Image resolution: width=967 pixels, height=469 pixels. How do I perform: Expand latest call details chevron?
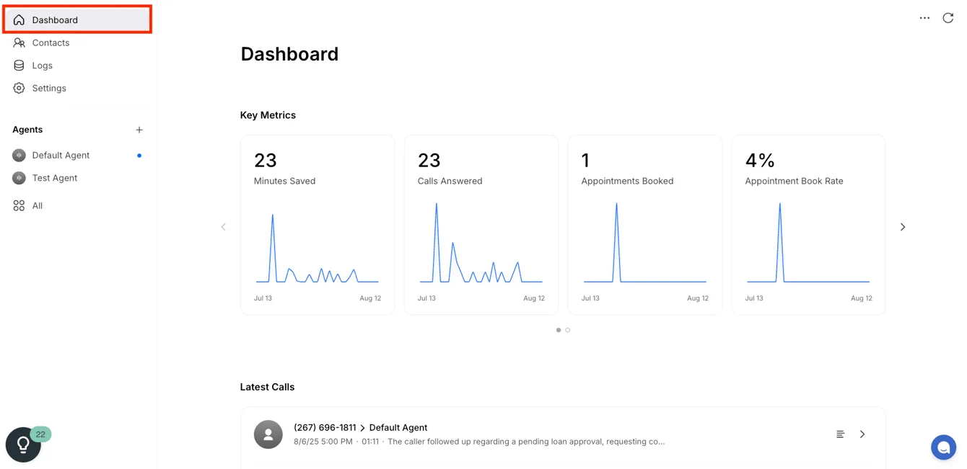pyautogui.click(x=862, y=434)
